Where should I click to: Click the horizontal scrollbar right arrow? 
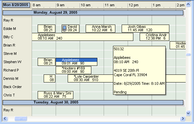point(183,119)
